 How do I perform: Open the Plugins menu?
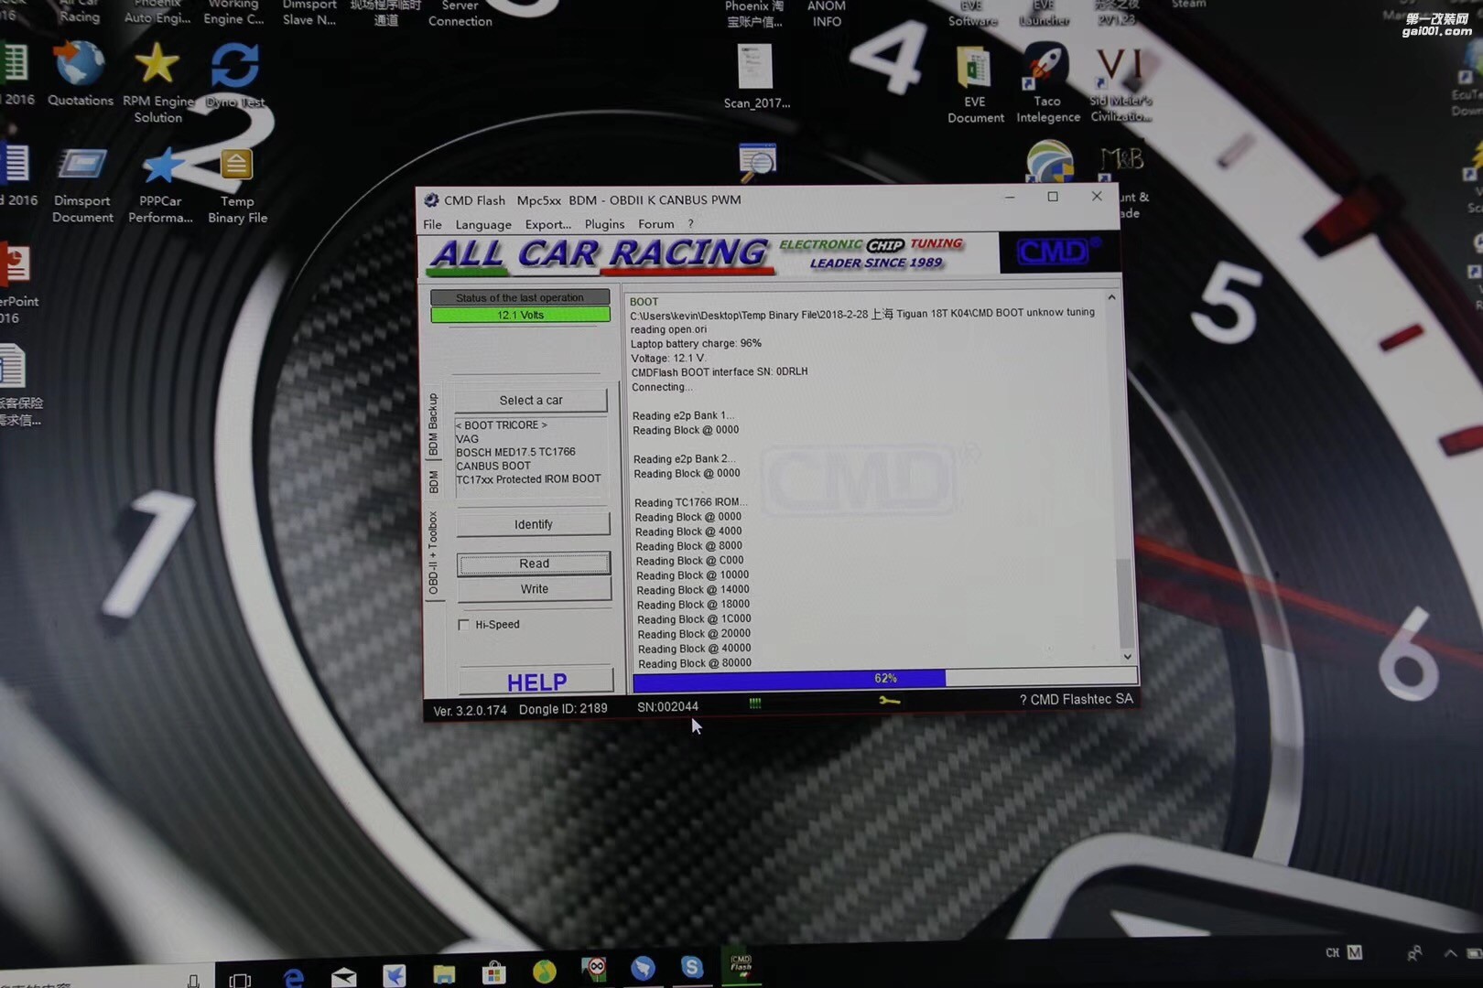(x=604, y=224)
